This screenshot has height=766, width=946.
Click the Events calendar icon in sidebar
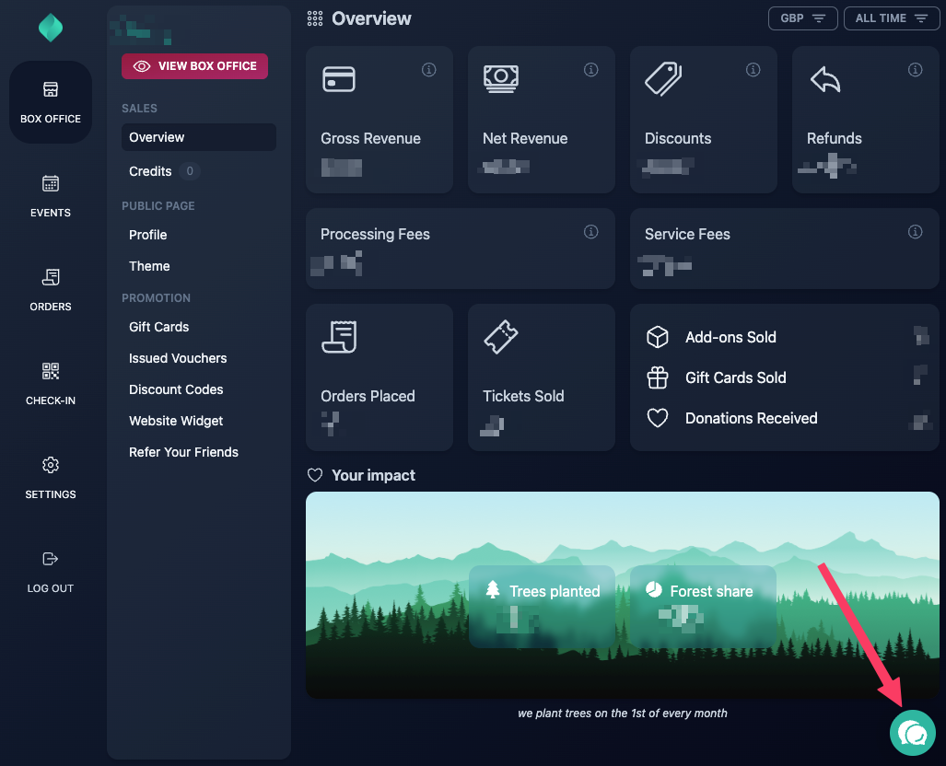[51, 183]
